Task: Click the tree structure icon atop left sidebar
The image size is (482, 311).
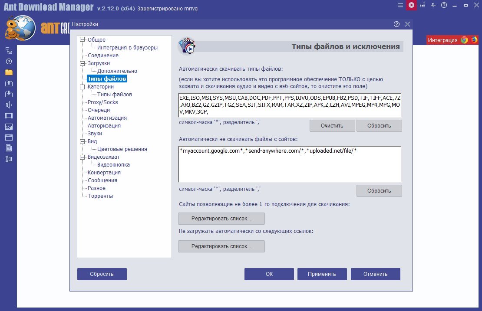Action: pyautogui.click(x=9, y=51)
